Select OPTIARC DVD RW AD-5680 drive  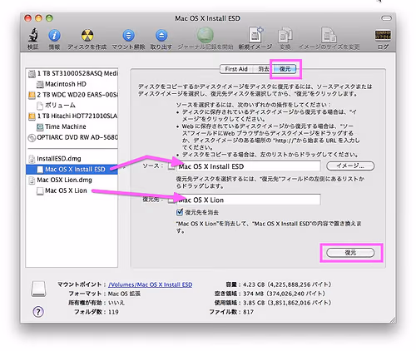click(72, 137)
